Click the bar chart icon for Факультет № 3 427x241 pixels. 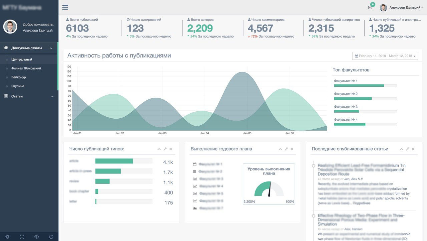click(195, 179)
